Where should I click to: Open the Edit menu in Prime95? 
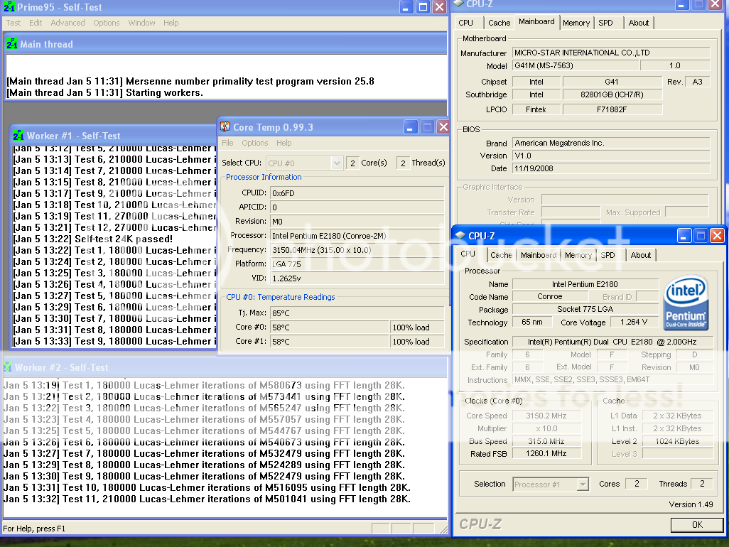pyautogui.click(x=36, y=23)
